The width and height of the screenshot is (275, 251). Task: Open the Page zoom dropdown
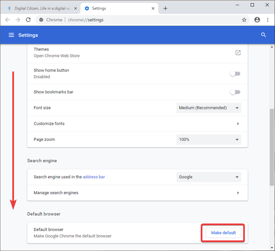click(209, 139)
